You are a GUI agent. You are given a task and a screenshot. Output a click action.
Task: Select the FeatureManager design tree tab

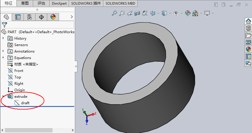tap(6, 17)
